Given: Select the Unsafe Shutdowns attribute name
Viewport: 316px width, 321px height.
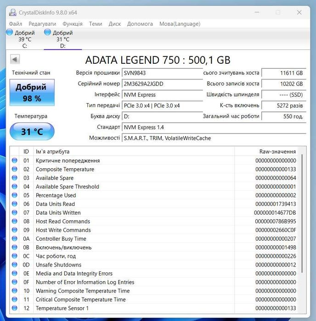Looking at the screenshot, I should 58,265.
